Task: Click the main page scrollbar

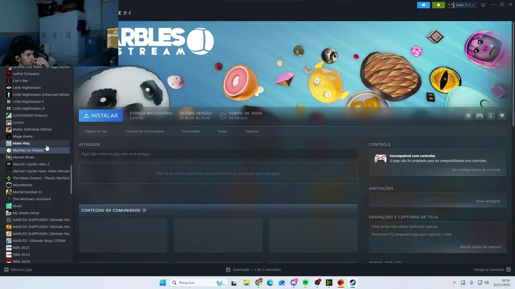Action: tap(513, 74)
